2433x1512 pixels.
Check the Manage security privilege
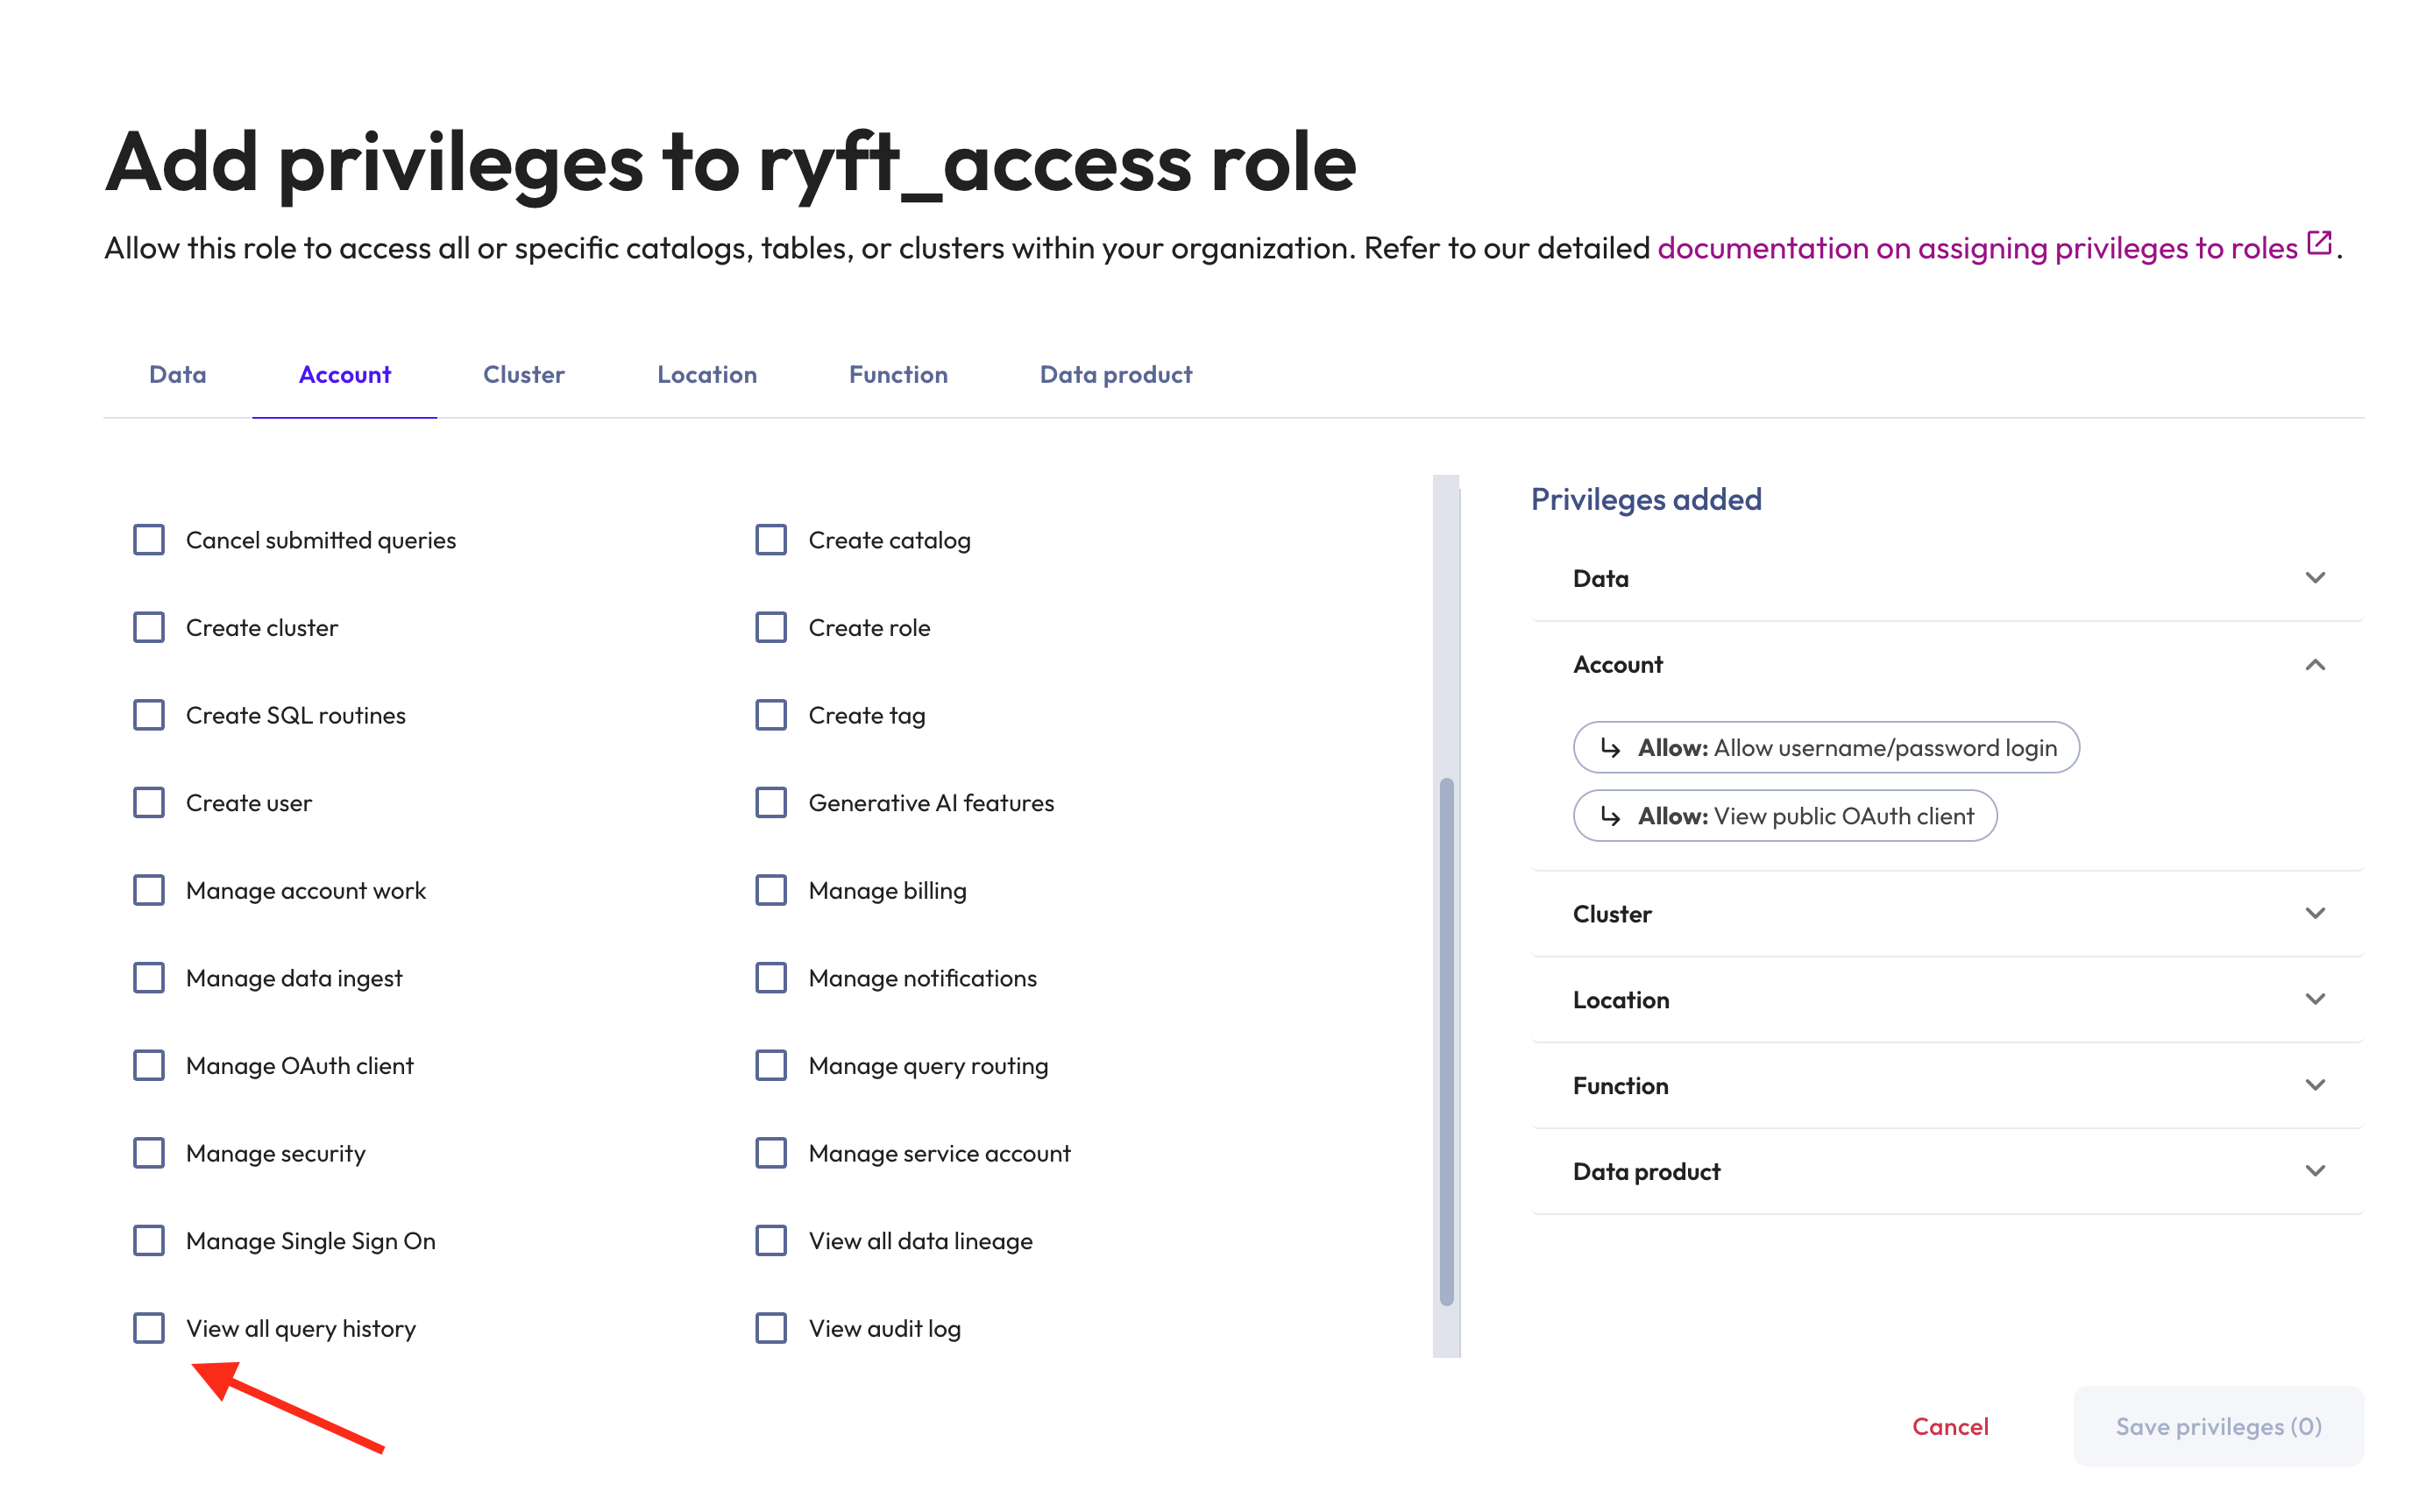(x=149, y=1153)
